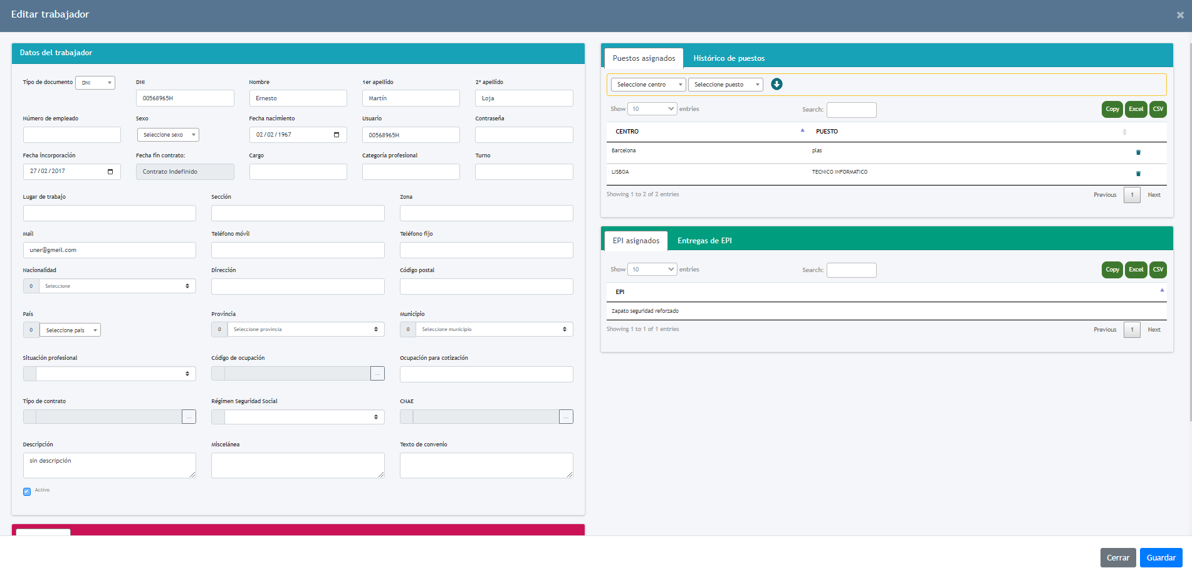Select Puestos asignados tab
Viewport: 1192px width, 568px height.
pyautogui.click(x=644, y=58)
